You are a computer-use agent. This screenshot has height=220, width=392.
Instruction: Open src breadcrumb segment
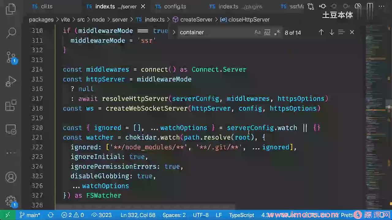click(81, 20)
